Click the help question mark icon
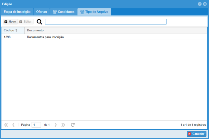This screenshot has width=209, height=139. click(200, 4)
